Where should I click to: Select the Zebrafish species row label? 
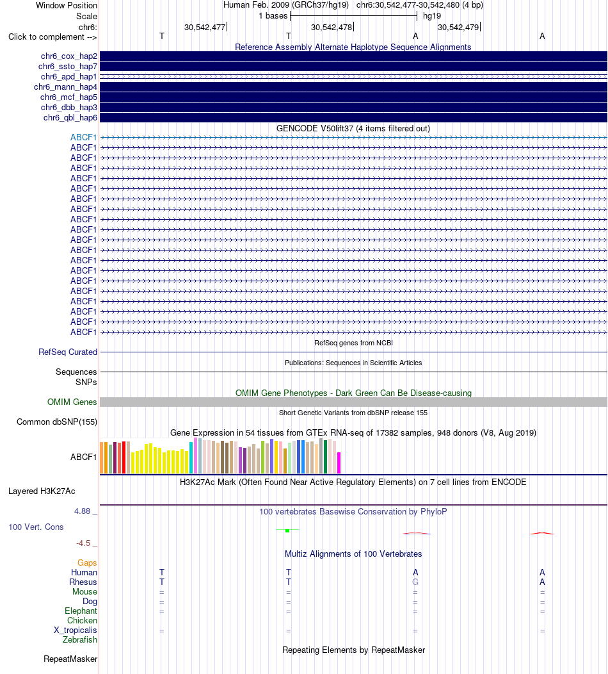pyautogui.click(x=80, y=639)
